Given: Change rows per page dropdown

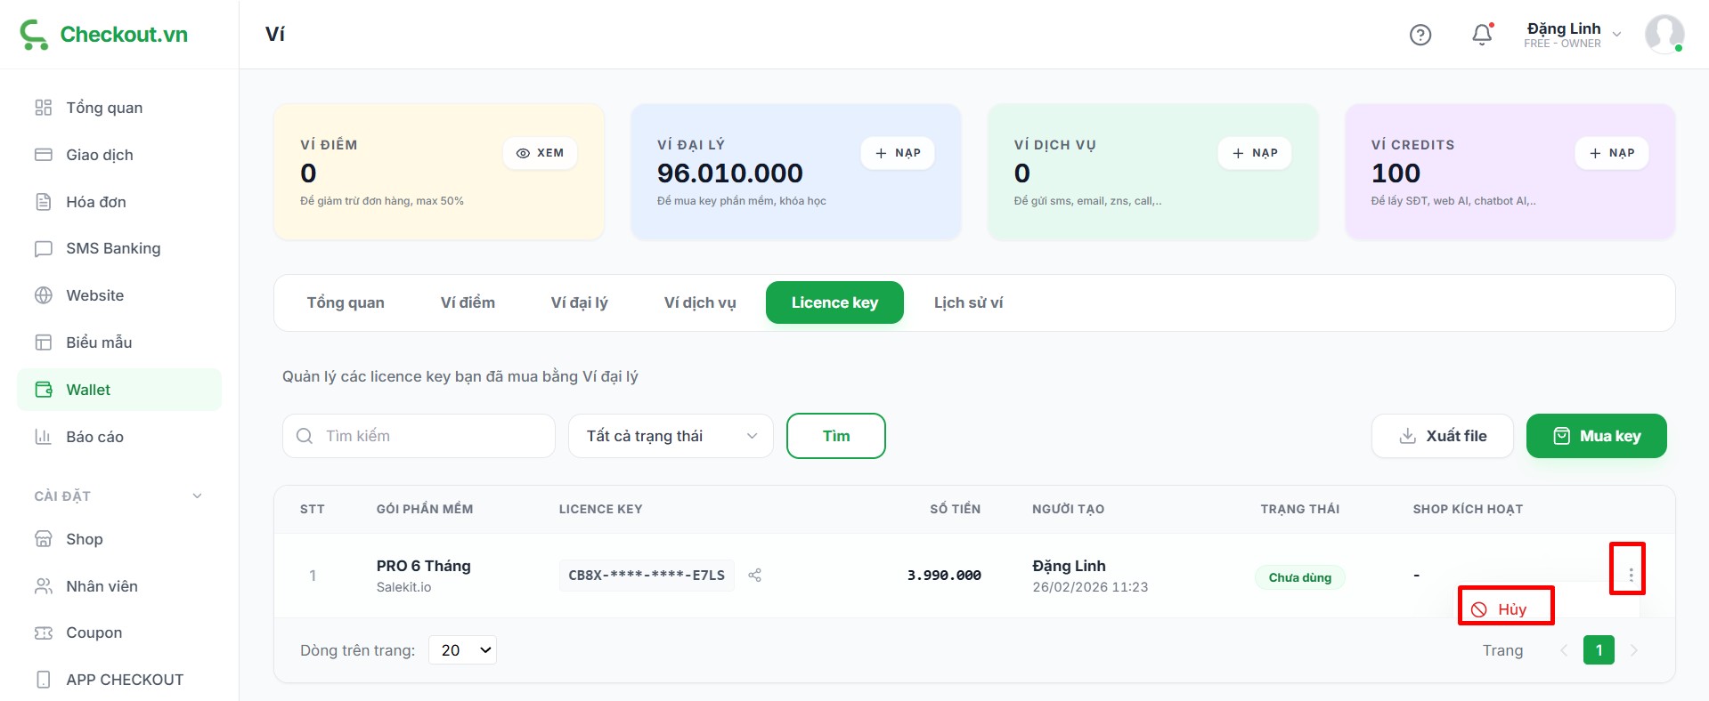Looking at the screenshot, I should [462, 650].
